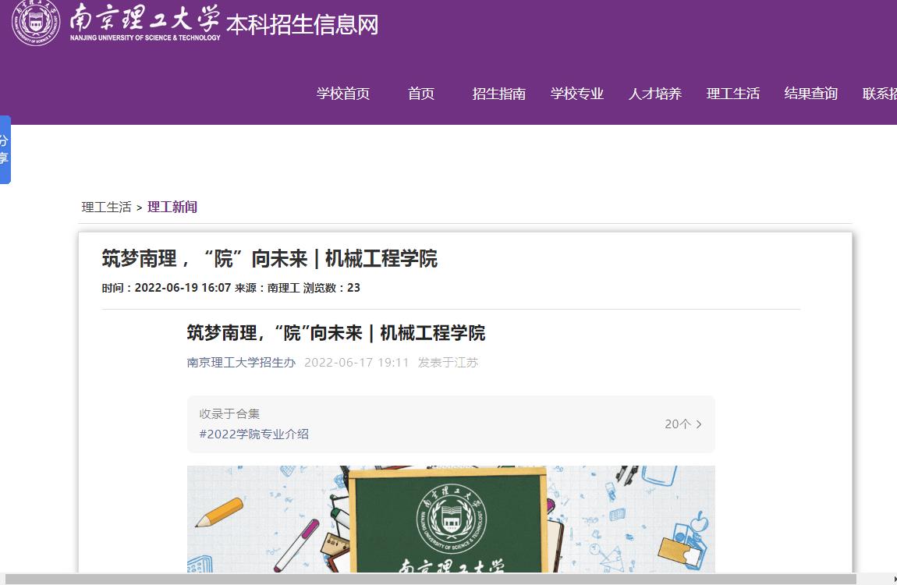Open the #2022学院专业介绍 collection link
The image size is (897, 585).
(254, 434)
